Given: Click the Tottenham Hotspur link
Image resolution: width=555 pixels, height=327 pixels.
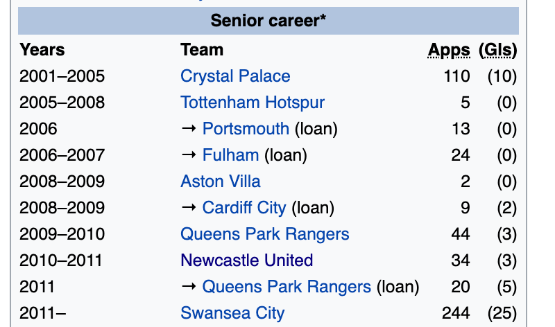Looking at the screenshot, I should (x=253, y=103).
